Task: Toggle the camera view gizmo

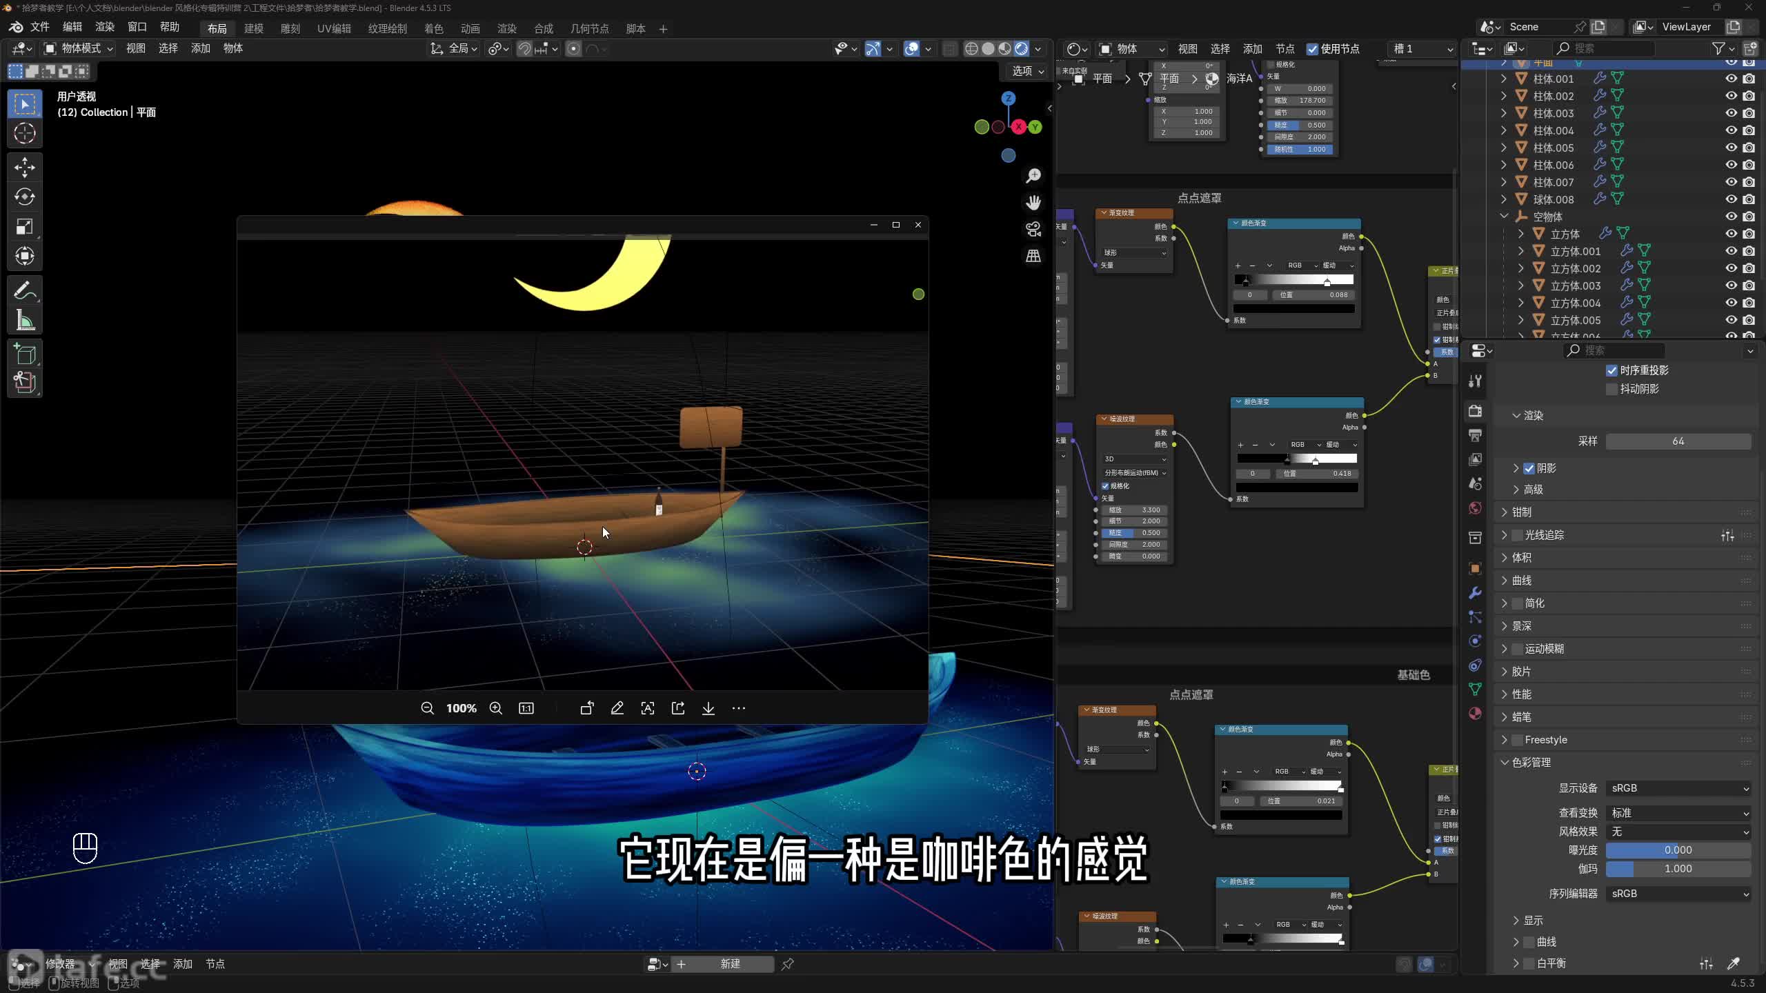Action: tap(1033, 230)
